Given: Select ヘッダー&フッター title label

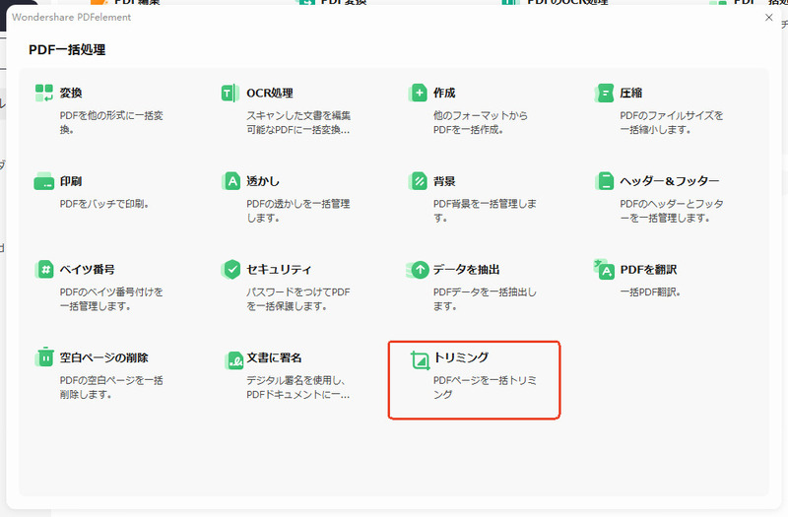Looking at the screenshot, I should 670,181.
